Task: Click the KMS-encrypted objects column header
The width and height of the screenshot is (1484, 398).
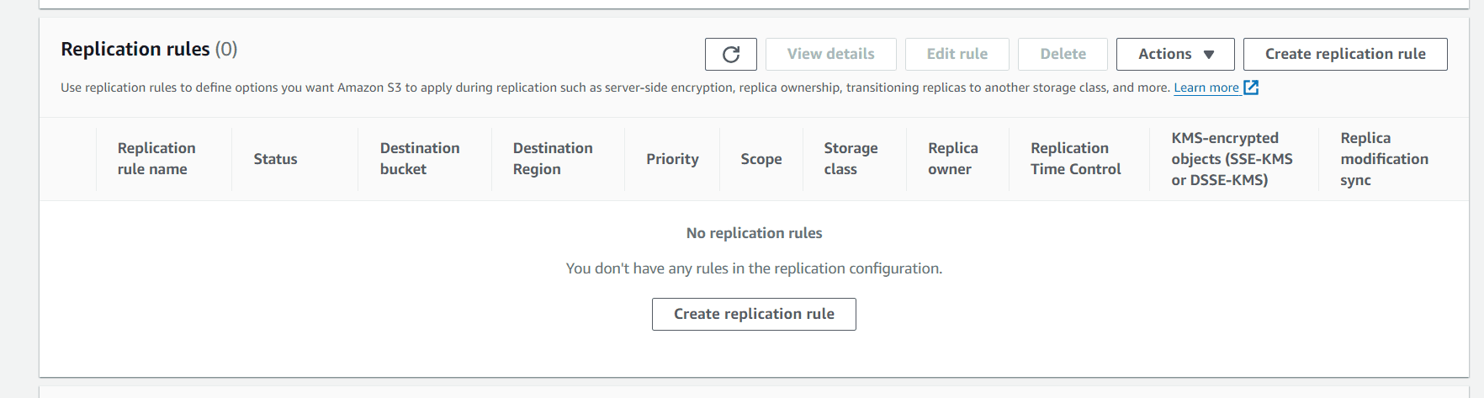Action: point(1232,159)
